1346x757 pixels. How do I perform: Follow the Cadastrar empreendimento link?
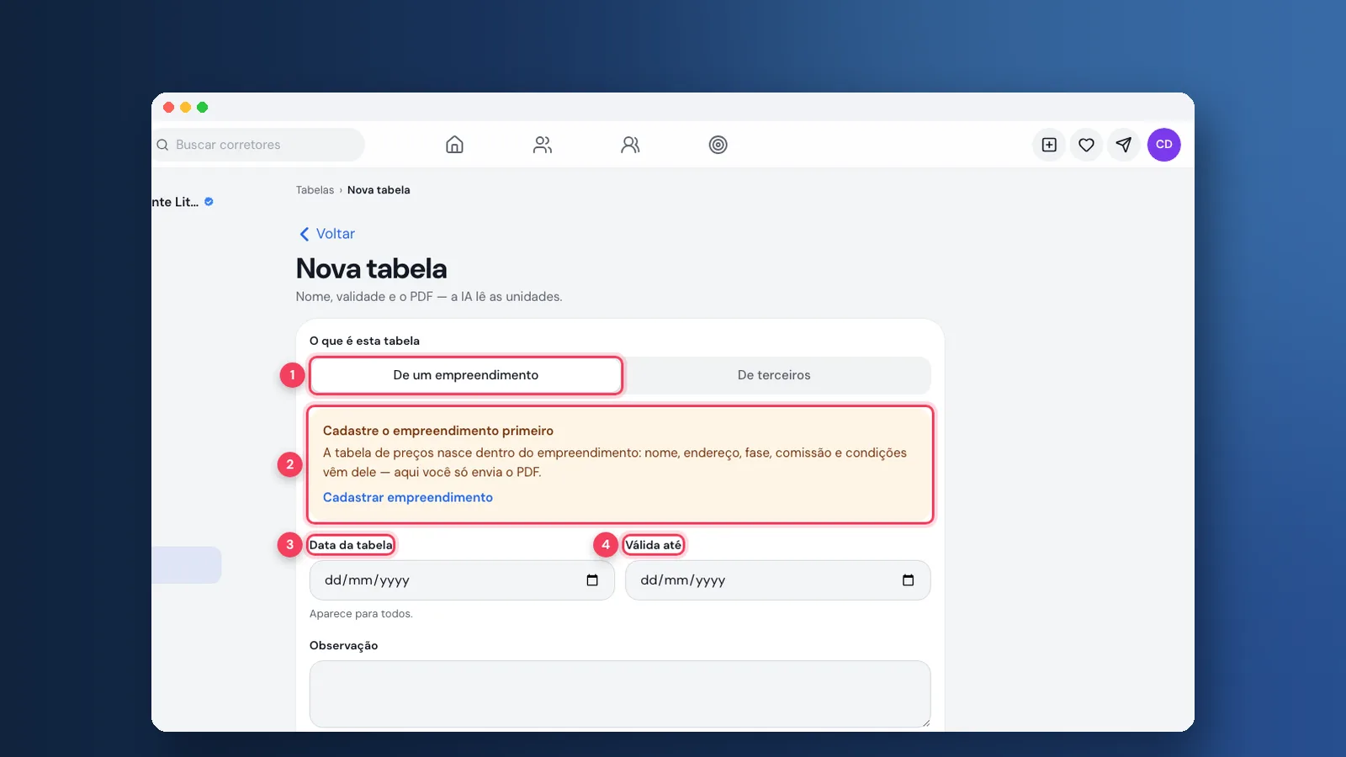[x=408, y=497]
